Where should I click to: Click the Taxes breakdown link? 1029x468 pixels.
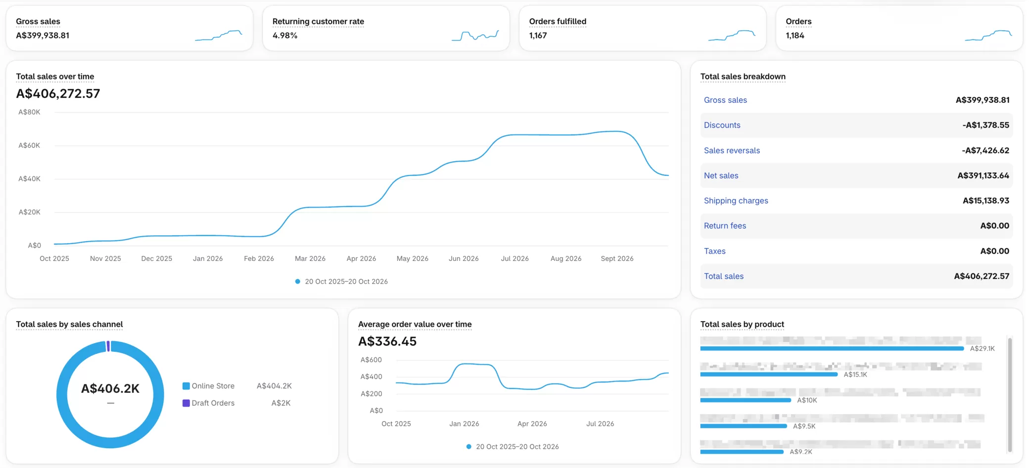pyautogui.click(x=714, y=251)
